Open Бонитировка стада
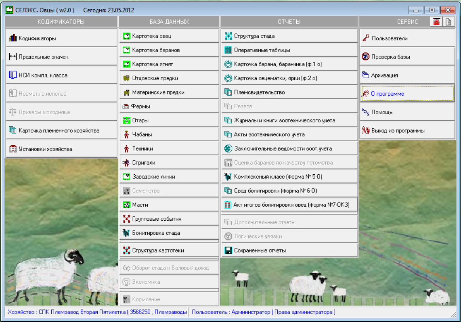Viewport: 461px width, 322px height. tap(169, 233)
